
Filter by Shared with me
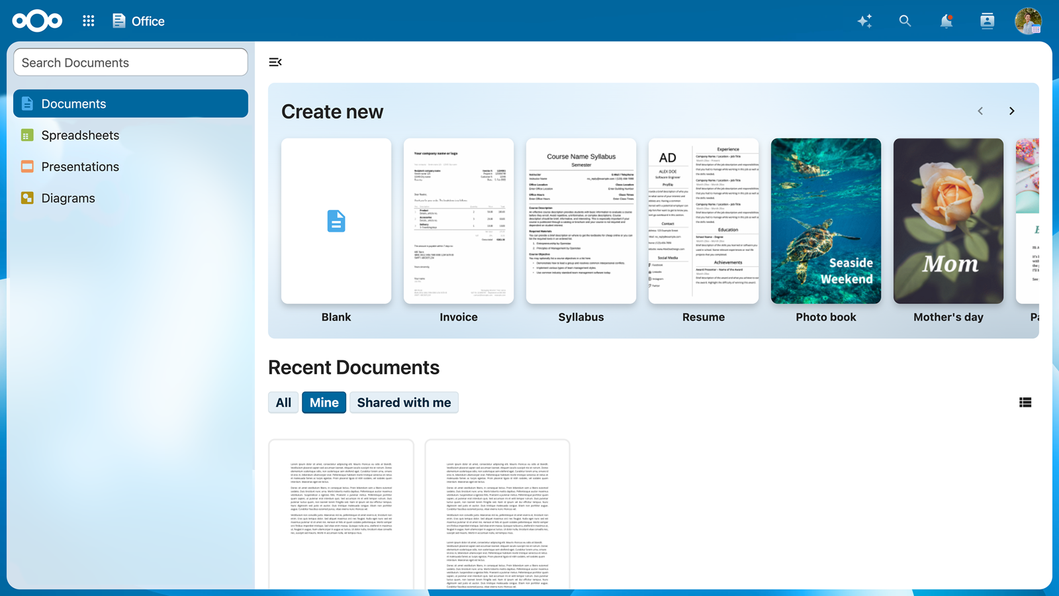[404, 403]
